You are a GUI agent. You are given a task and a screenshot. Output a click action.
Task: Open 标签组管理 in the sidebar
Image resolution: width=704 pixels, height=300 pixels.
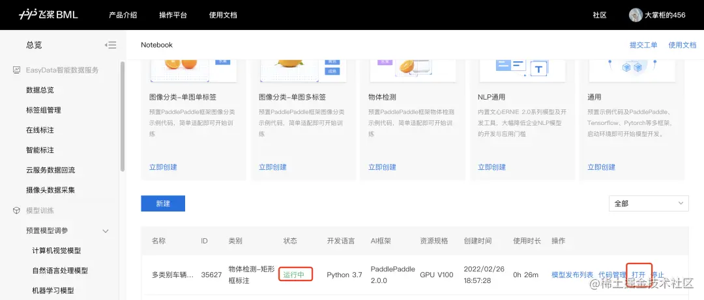click(44, 110)
